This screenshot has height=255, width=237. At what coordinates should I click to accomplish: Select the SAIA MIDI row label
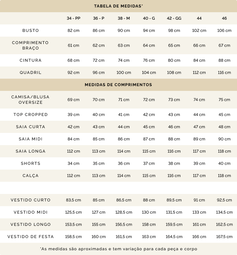tap(30, 139)
